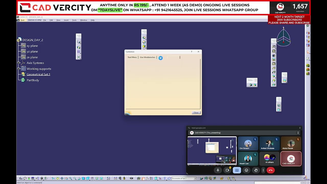Click Aniket Dhobale participant tile
The width and height of the screenshot is (327, 184).
point(269,144)
